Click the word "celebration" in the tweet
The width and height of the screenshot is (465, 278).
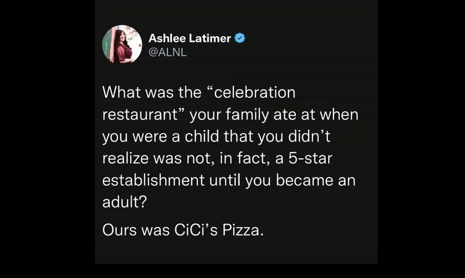click(254, 92)
